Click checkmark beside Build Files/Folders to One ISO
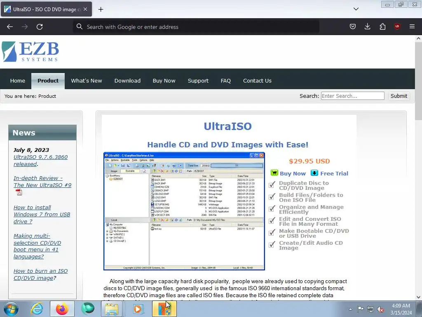422x317 pixels. [x=272, y=197]
